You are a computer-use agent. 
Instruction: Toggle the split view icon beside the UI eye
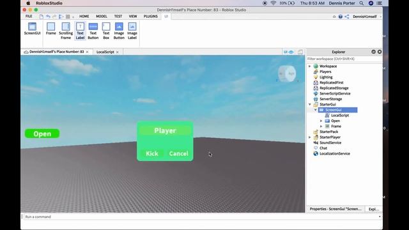(x=300, y=52)
